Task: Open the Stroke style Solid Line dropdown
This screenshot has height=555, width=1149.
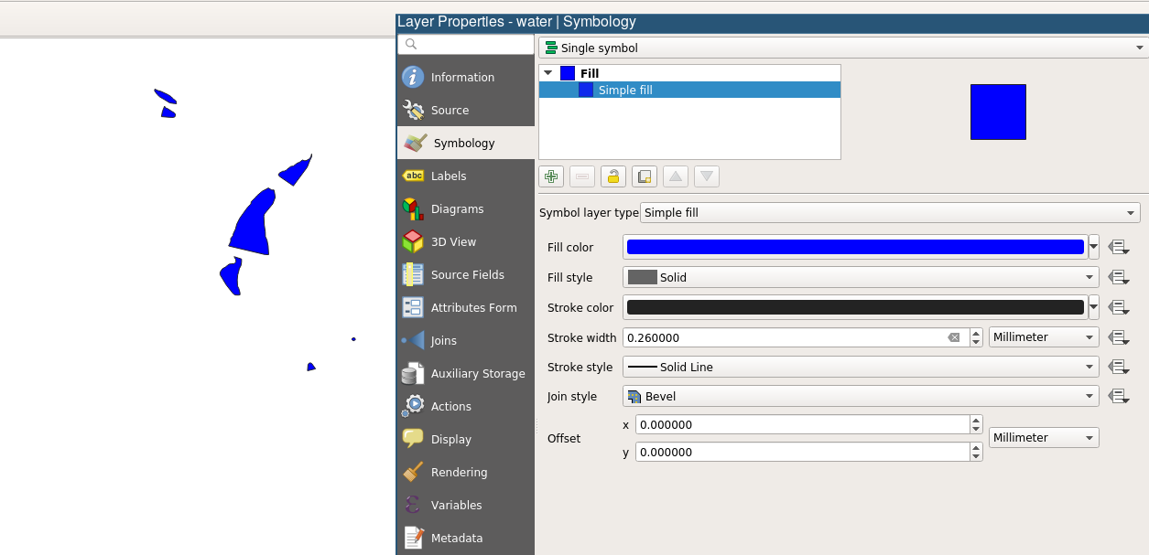Action: (861, 367)
